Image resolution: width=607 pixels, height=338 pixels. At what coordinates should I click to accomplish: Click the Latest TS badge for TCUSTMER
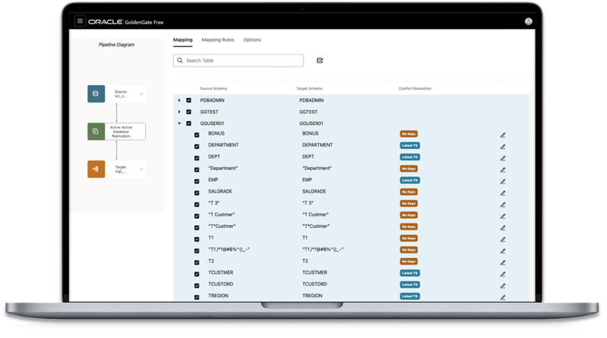tap(410, 273)
